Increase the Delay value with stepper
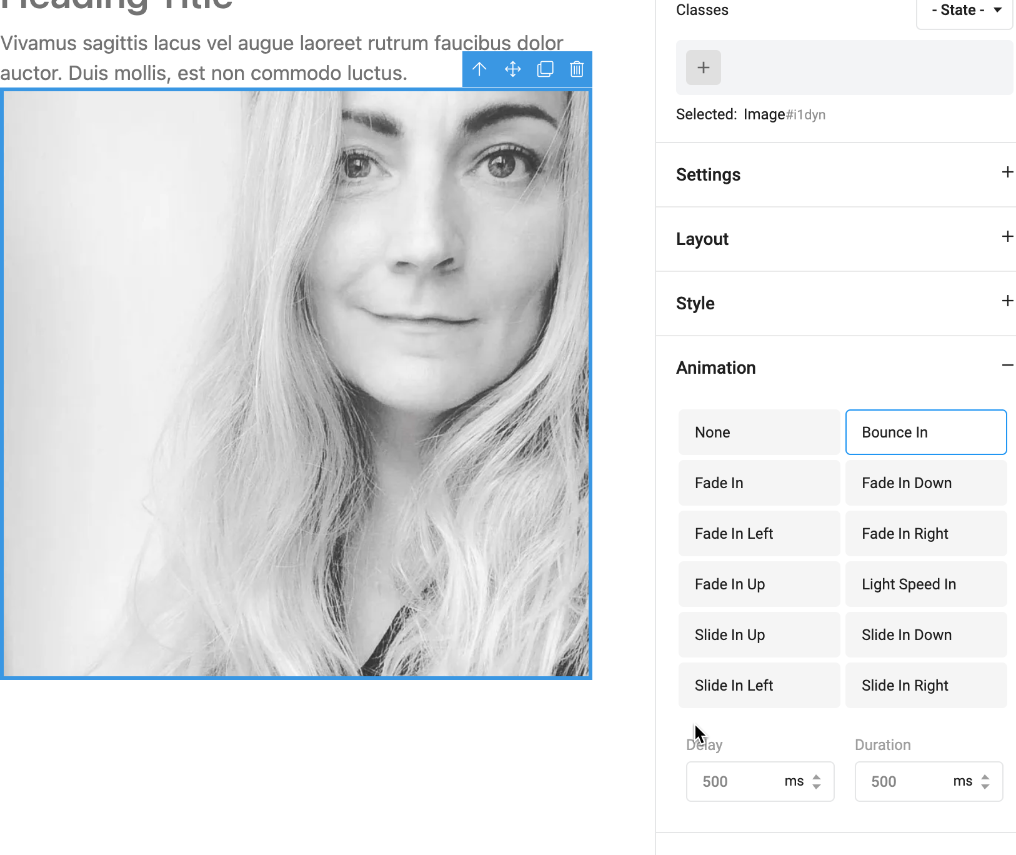 pyautogui.click(x=817, y=777)
